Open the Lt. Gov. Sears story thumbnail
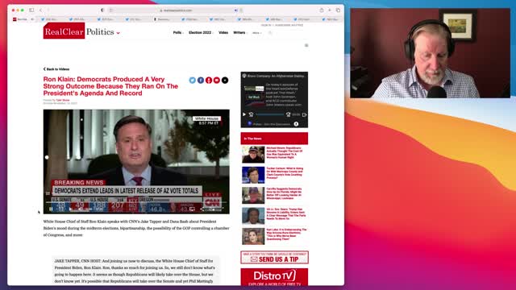The image size is (516, 290). (x=253, y=216)
